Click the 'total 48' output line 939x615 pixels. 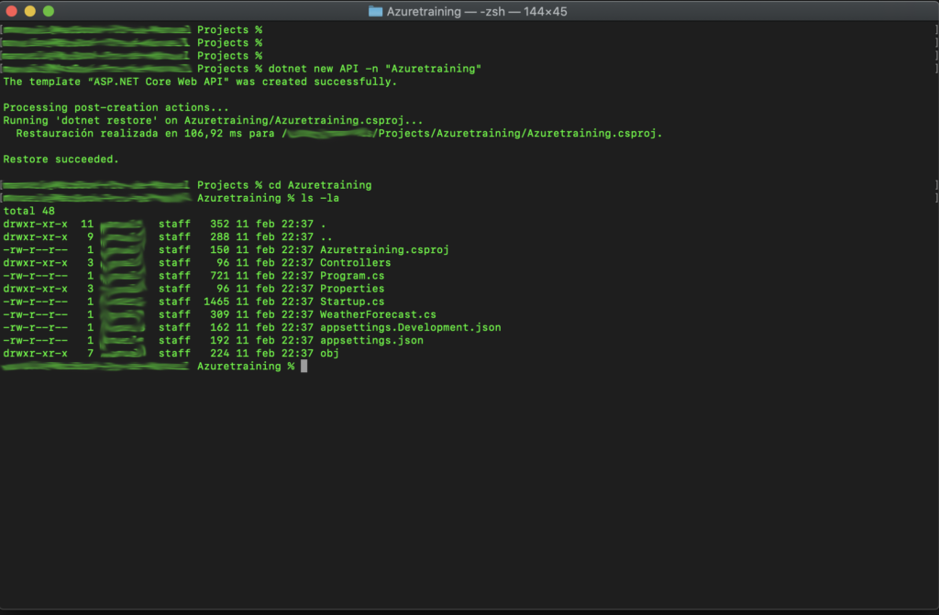click(x=29, y=211)
